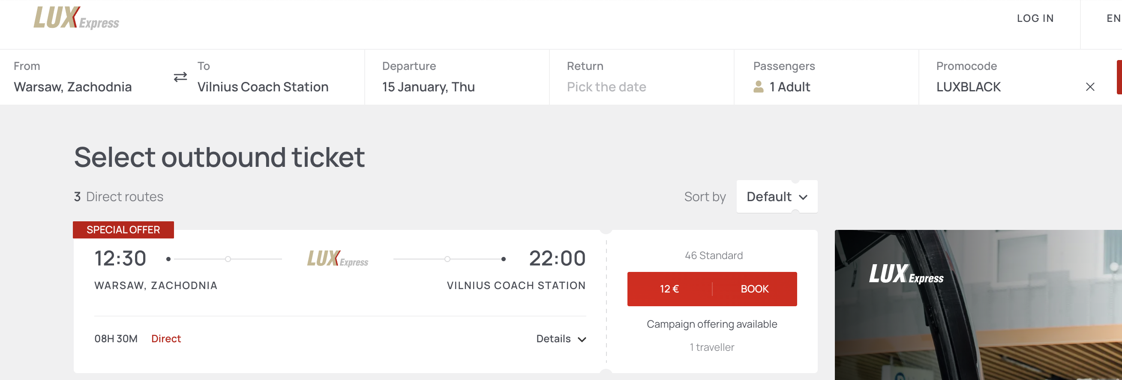Pick the Return date field
This screenshot has height=380, width=1122.
606,87
